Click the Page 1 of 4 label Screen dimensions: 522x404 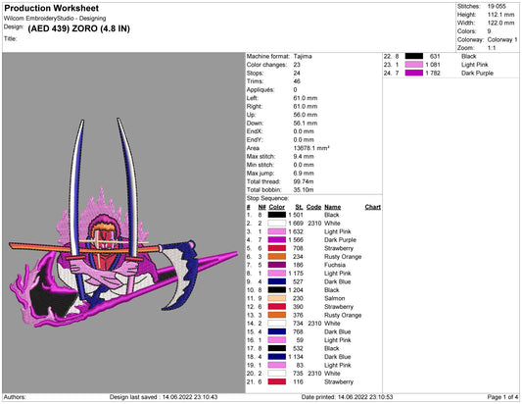pos(502,397)
